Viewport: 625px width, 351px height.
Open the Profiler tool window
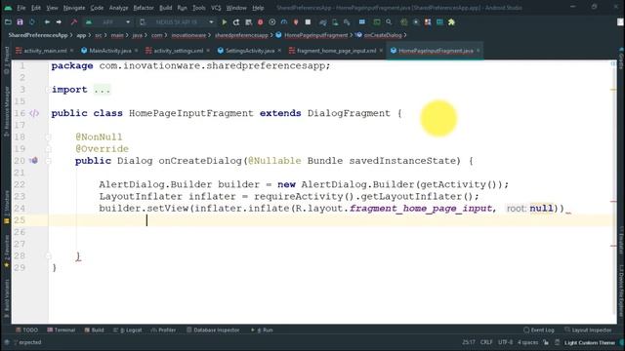point(163,330)
